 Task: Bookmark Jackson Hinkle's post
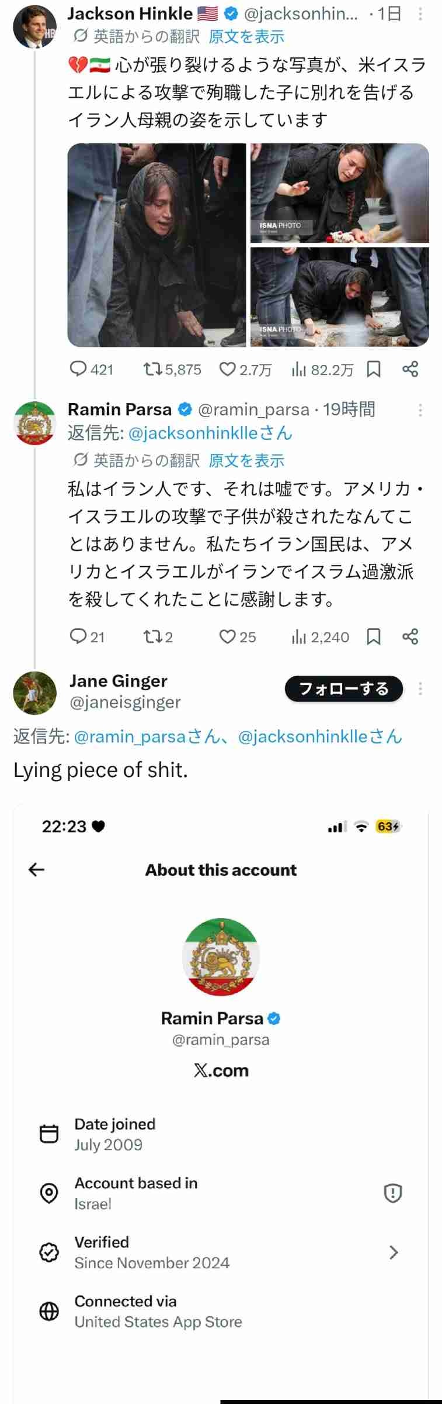pyautogui.click(x=374, y=369)
